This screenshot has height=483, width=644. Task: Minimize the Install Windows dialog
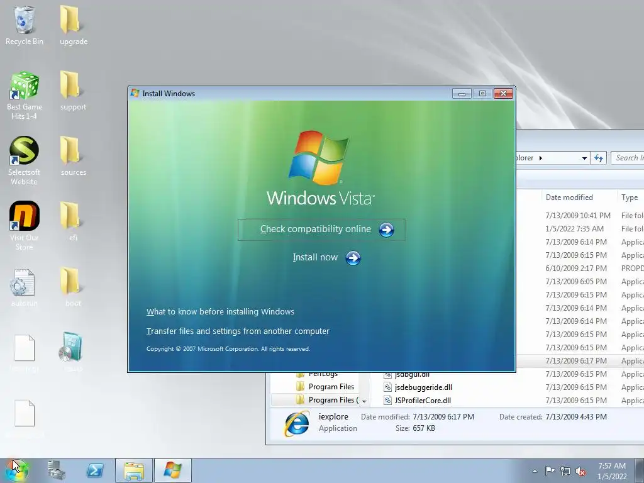point(462,94)
